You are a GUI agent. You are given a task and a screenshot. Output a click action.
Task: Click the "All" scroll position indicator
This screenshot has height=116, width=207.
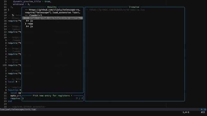coord(203,112)
